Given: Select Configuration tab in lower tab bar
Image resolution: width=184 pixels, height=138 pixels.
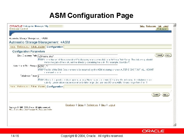Looking at the screenshot, I should (55, 87).
